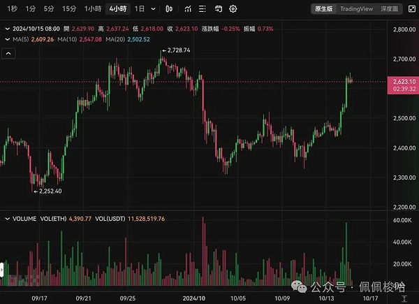This screenshot has height=304, width=419.
Task: Click the 10/13 date axis label
Action: [326, 298]
